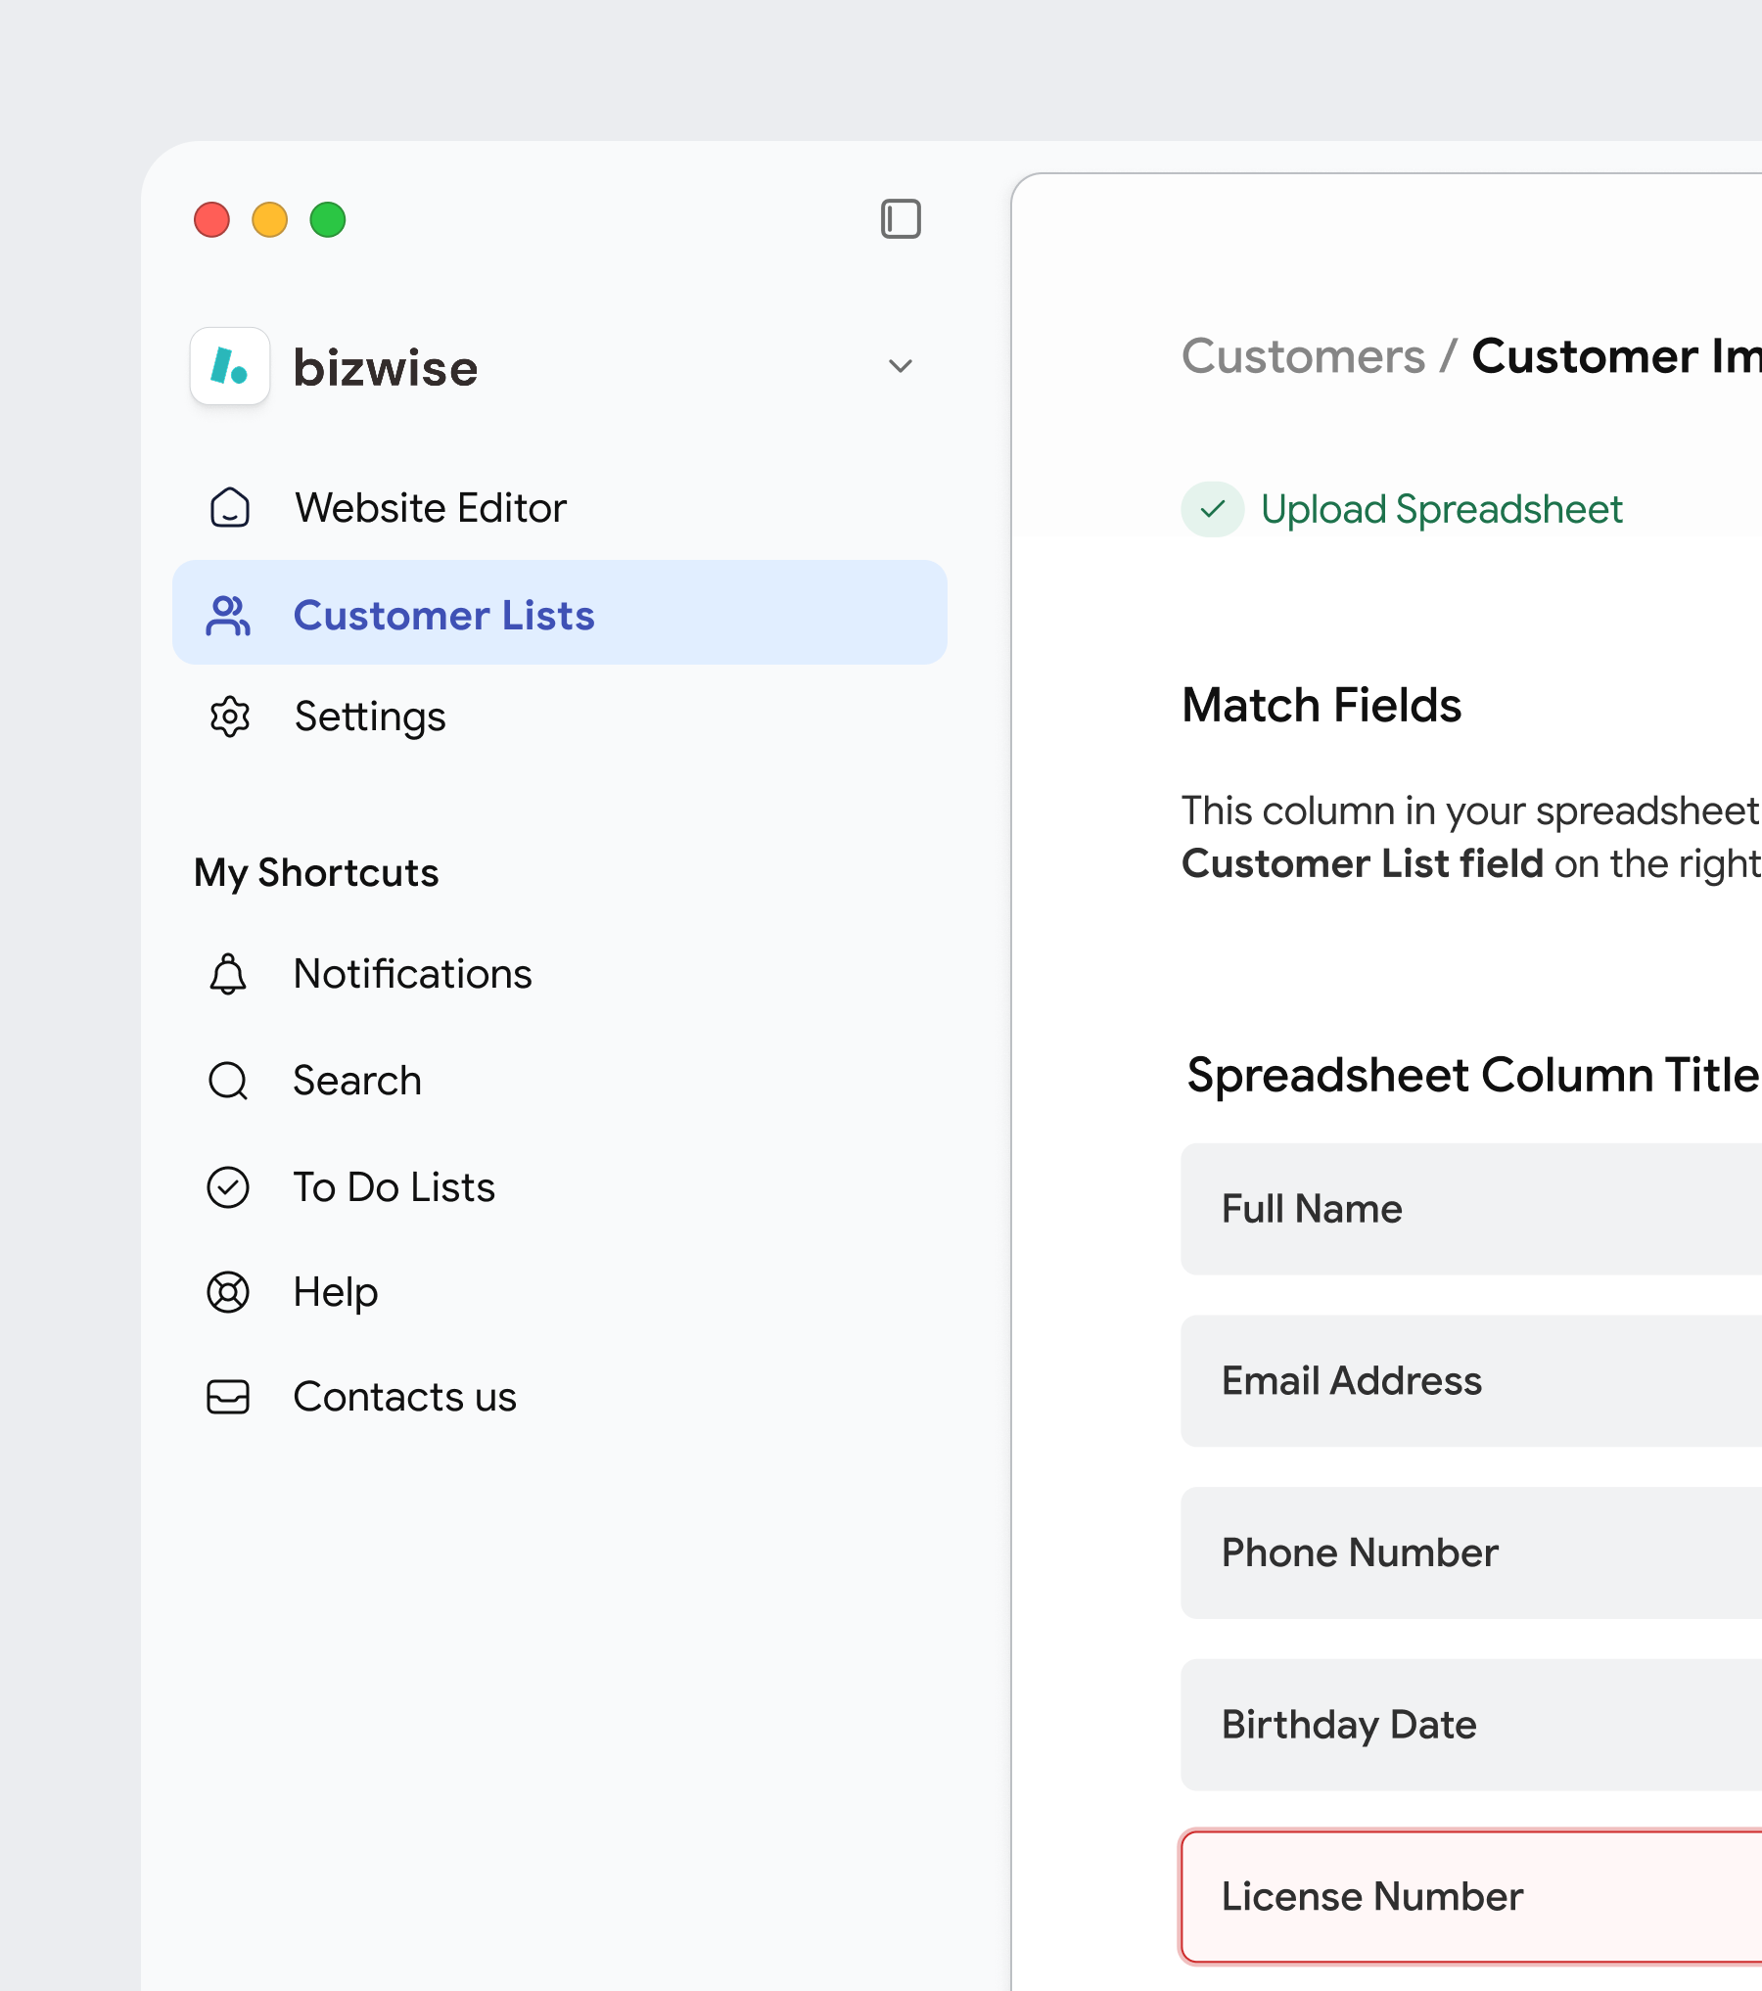The image size is (1762, 1991).
Task: Click the Customer Lists people icon
Action: 228,615
